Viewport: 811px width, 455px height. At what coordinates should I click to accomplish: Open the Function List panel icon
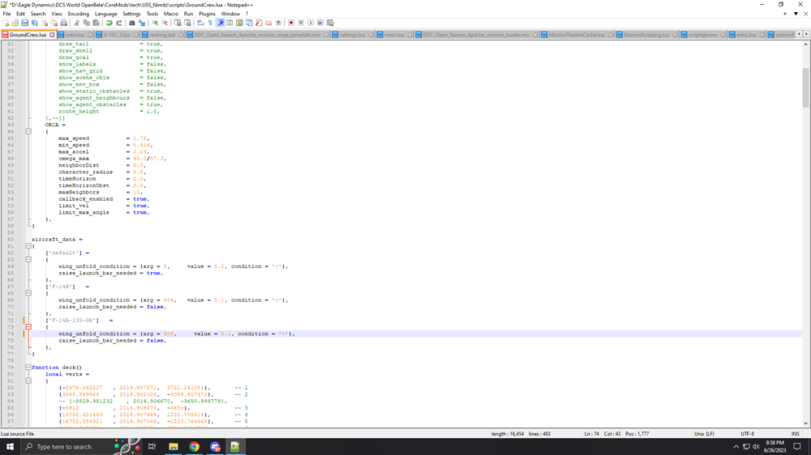[x=260, y=23]
